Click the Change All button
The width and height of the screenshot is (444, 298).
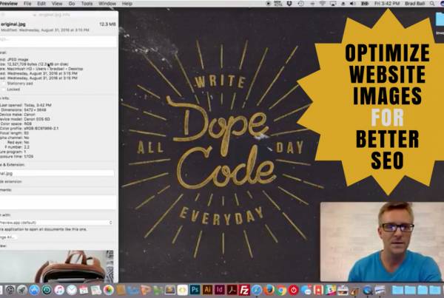pyautogui.click(x=8, y=237)
